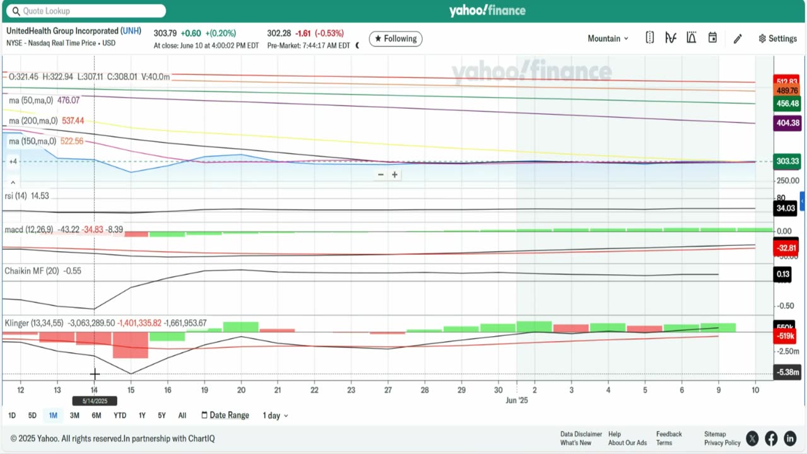Image resolution: width=807 pixels, height=454 pixels.
Task: Zoom out chart with minus button
Action: coord(381,175)
